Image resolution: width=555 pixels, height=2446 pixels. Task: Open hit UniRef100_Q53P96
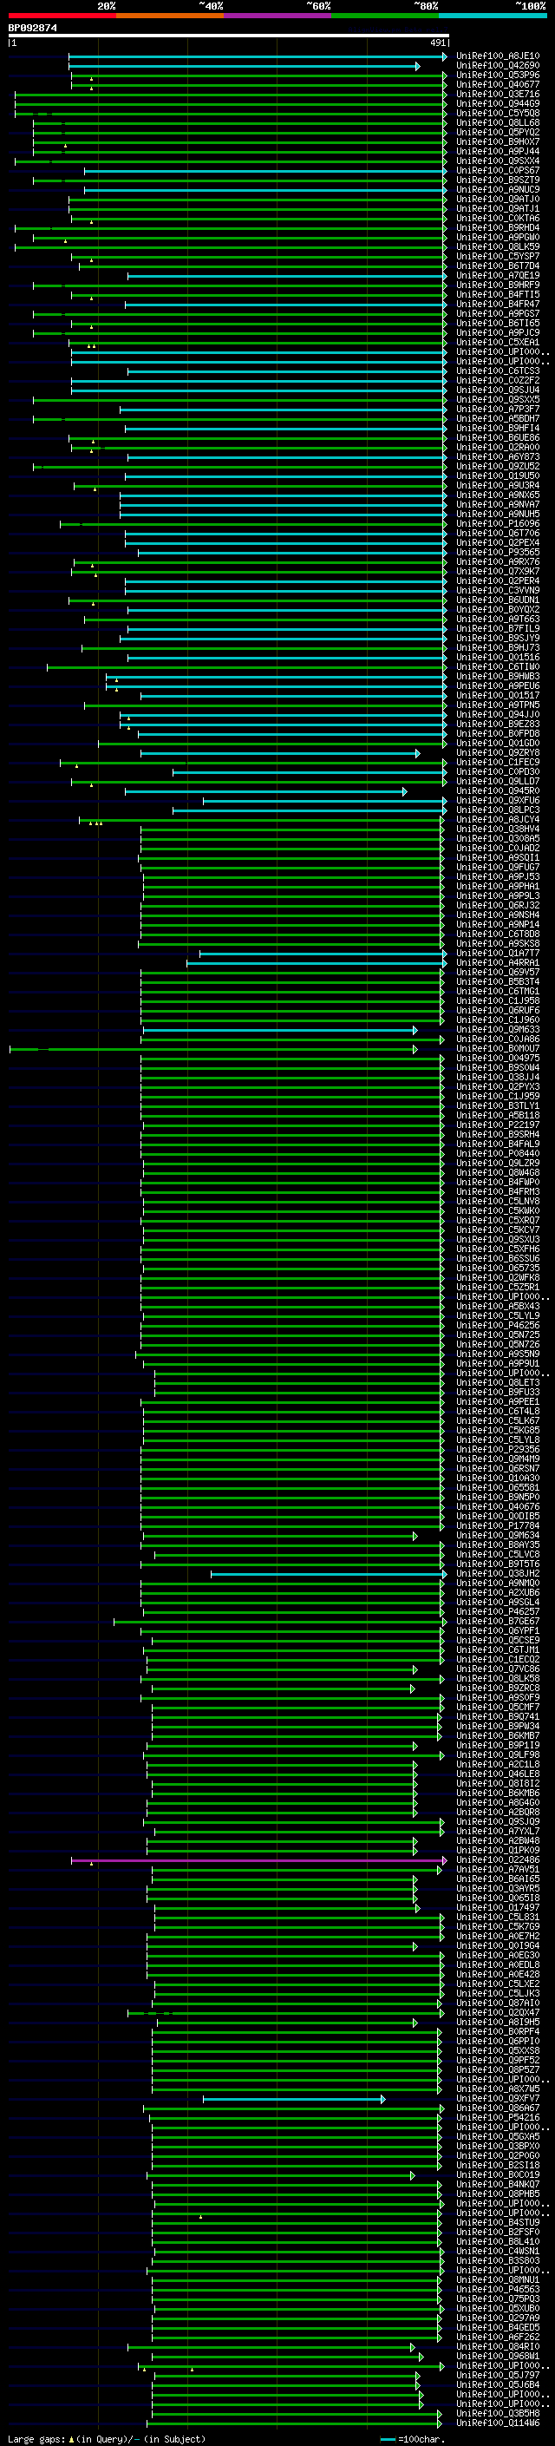pyautogui.click(x=498, y=75)
